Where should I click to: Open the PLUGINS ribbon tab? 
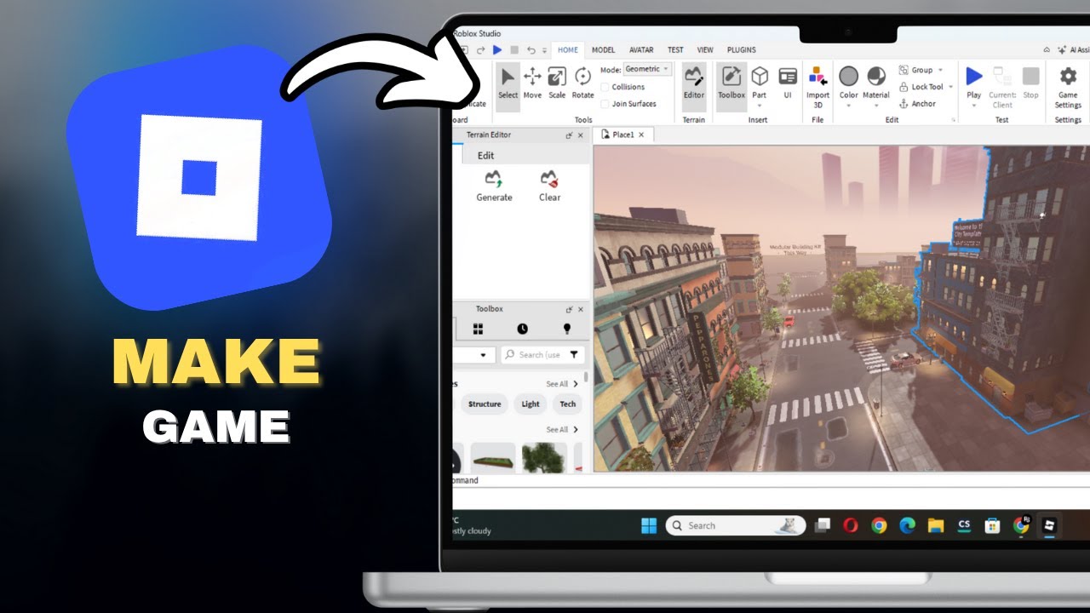pos(741,50)
